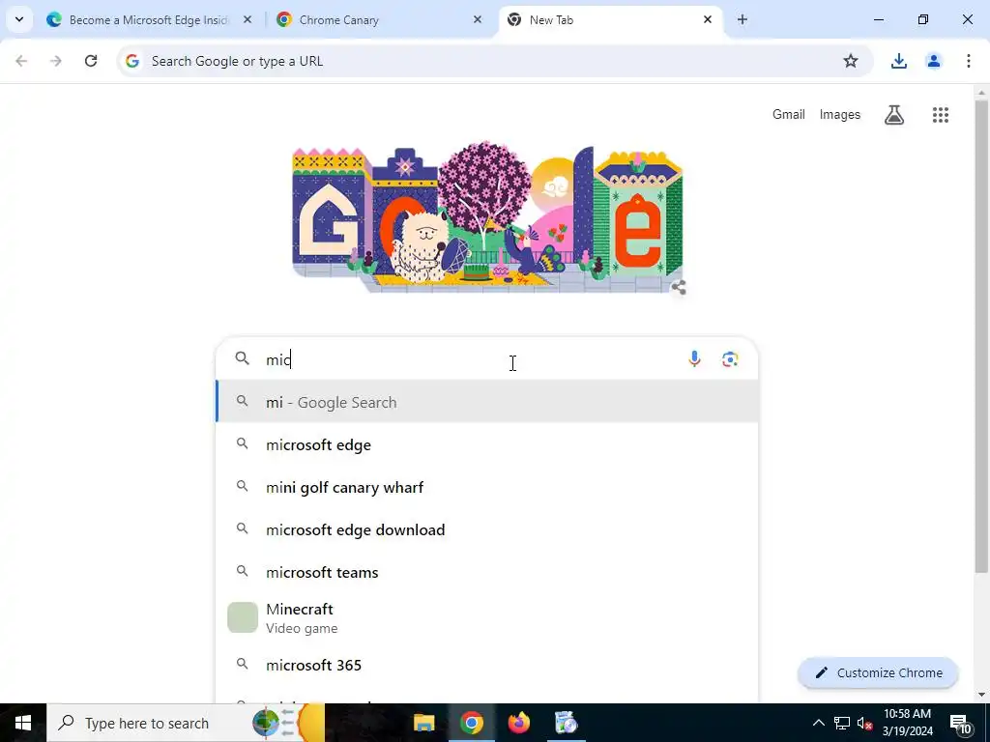
Task: Open the notification center icon
Action: tap(960, 724)
